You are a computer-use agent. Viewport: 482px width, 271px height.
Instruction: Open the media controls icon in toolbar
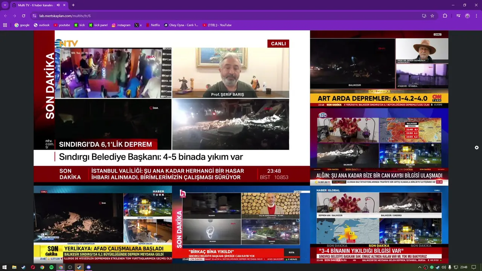(458, 16)
